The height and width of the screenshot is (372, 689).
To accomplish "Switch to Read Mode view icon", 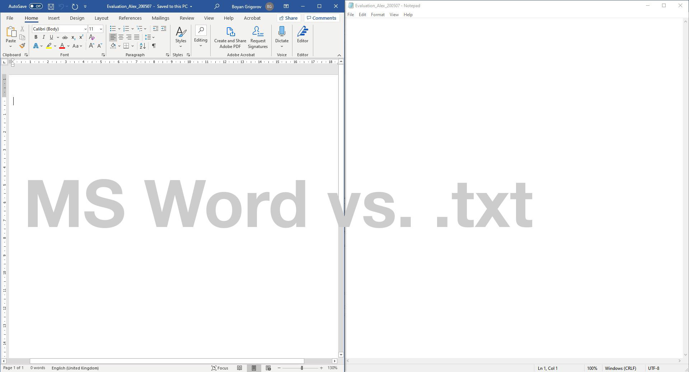I will (239, 368).
